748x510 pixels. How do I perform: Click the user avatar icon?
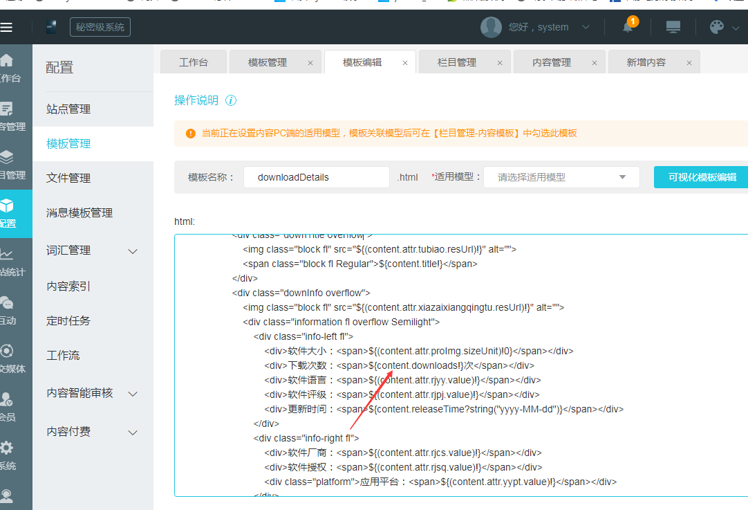tap(491, 27)
